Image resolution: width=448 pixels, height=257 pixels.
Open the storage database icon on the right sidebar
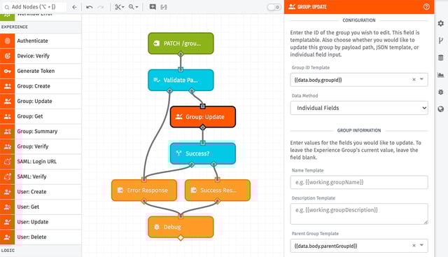pos(441,57)
